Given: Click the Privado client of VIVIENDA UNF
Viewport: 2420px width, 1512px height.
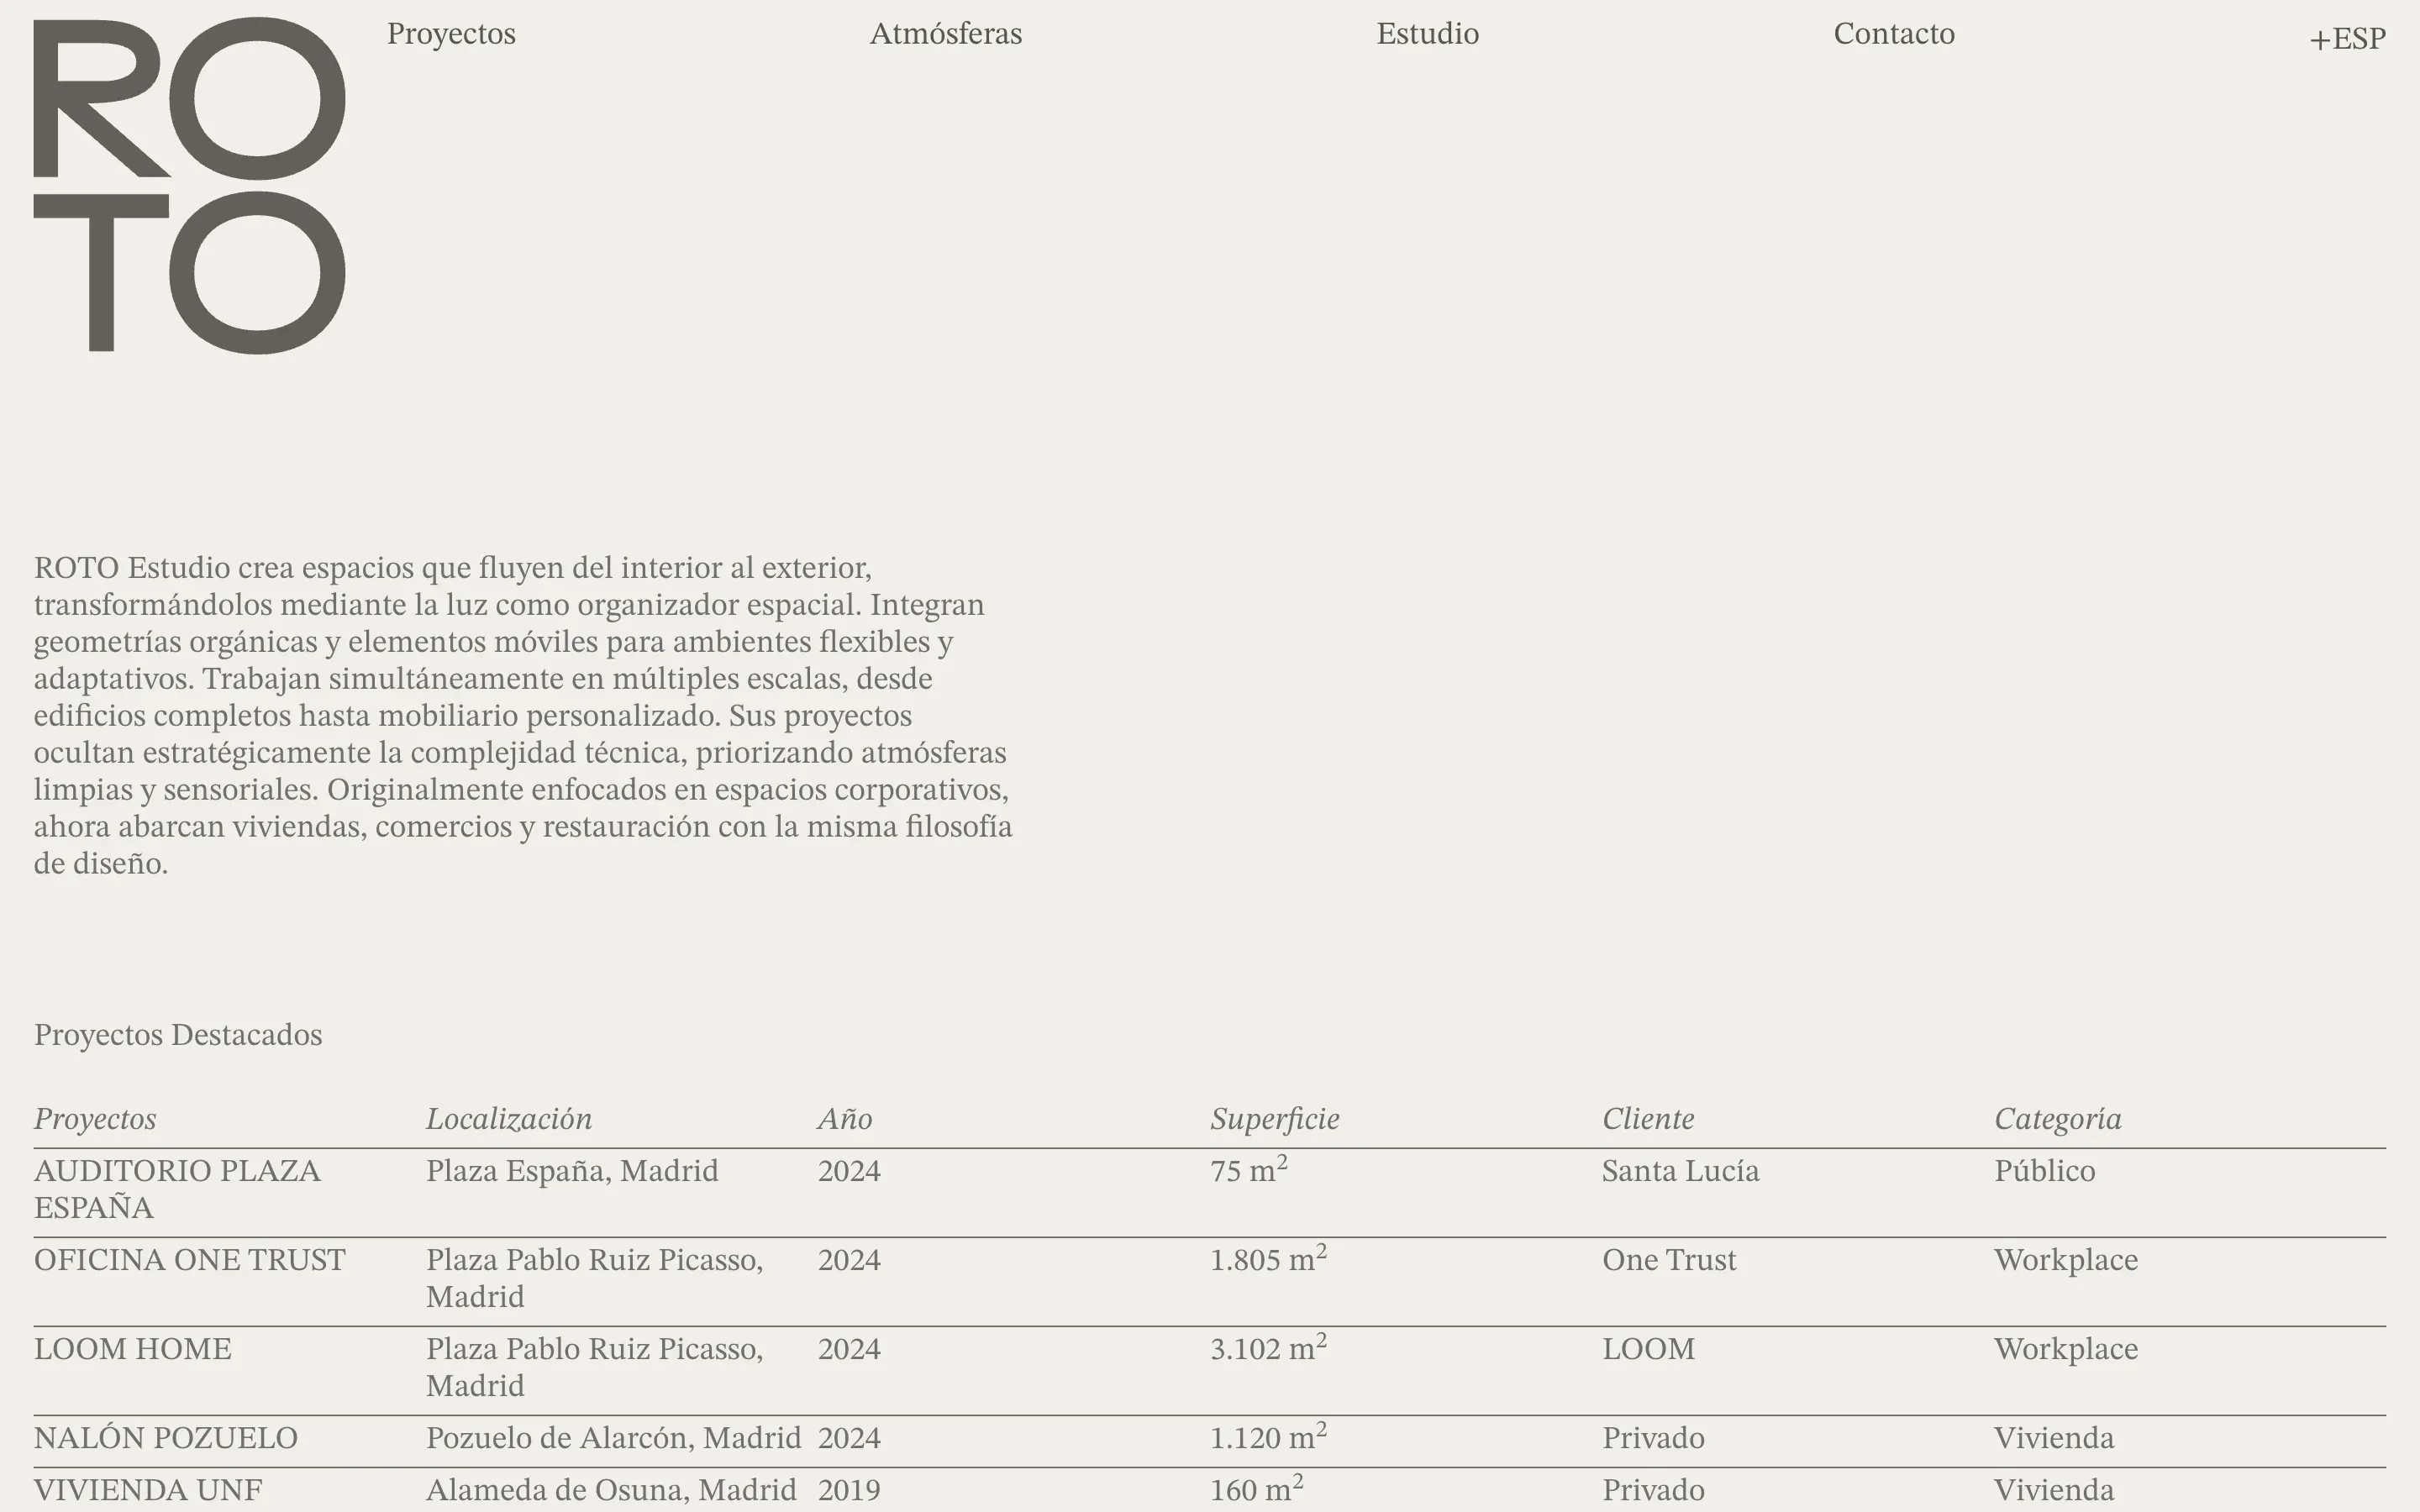Looking at the screenshot, I should [x=1653, y=1490].
